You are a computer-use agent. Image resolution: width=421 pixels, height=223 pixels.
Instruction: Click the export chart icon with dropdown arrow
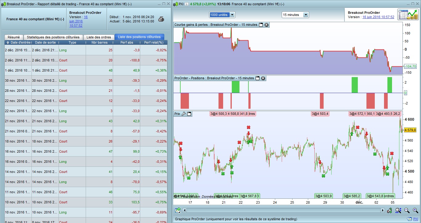(x=178, y=210)
